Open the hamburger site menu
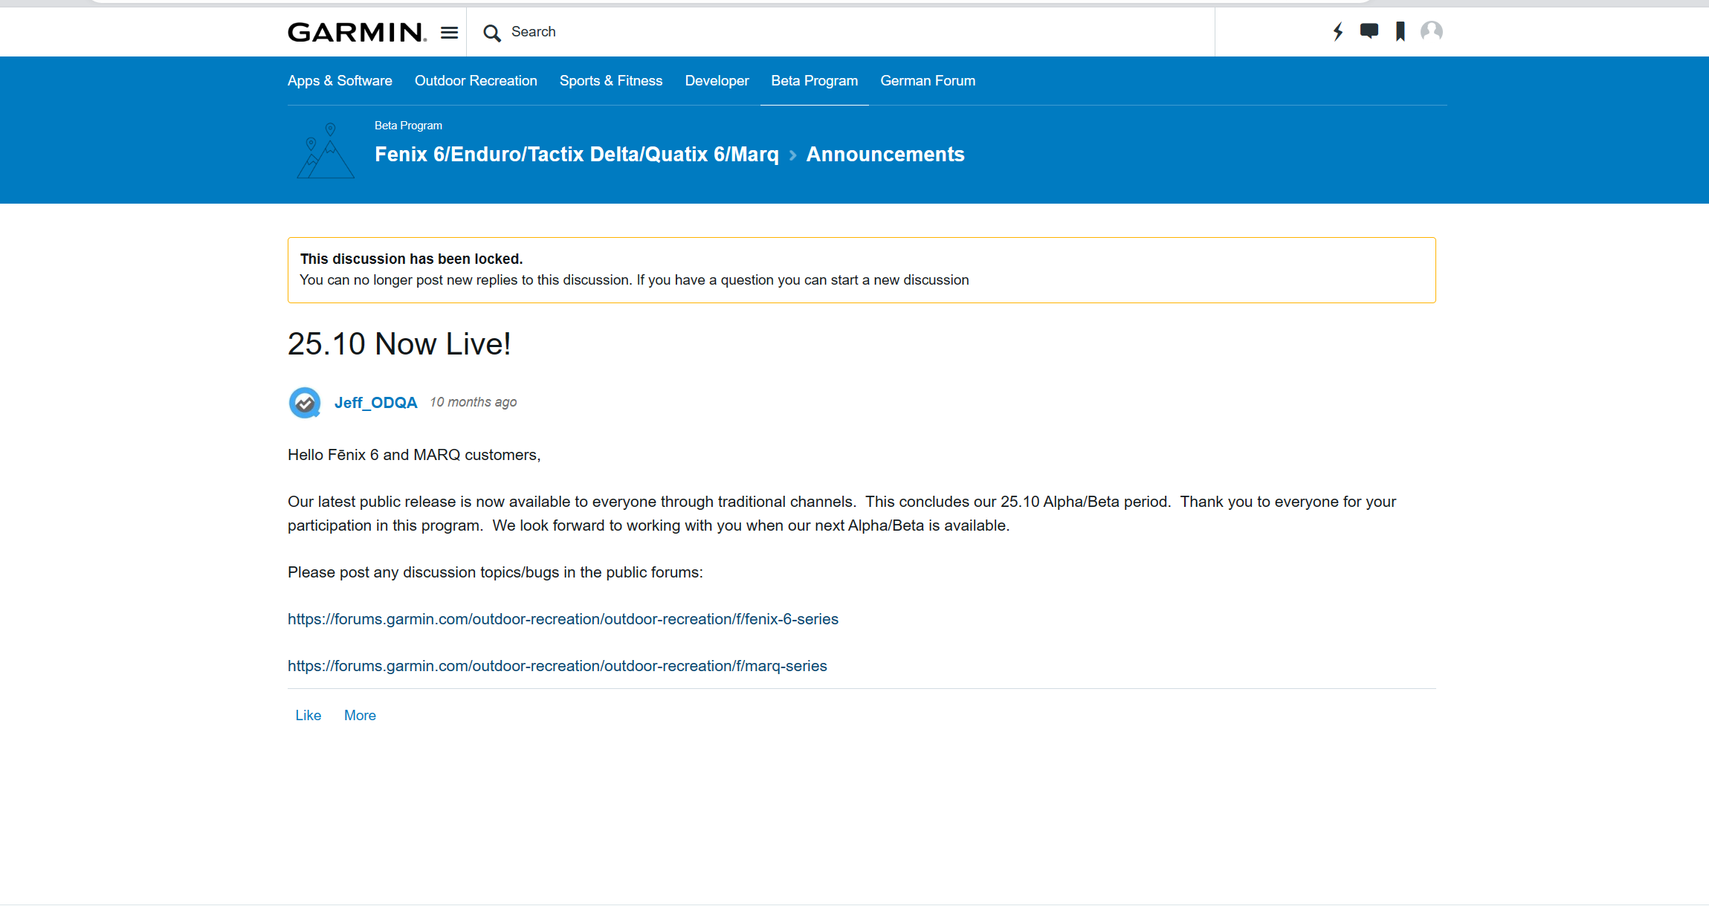 point(449,33)
